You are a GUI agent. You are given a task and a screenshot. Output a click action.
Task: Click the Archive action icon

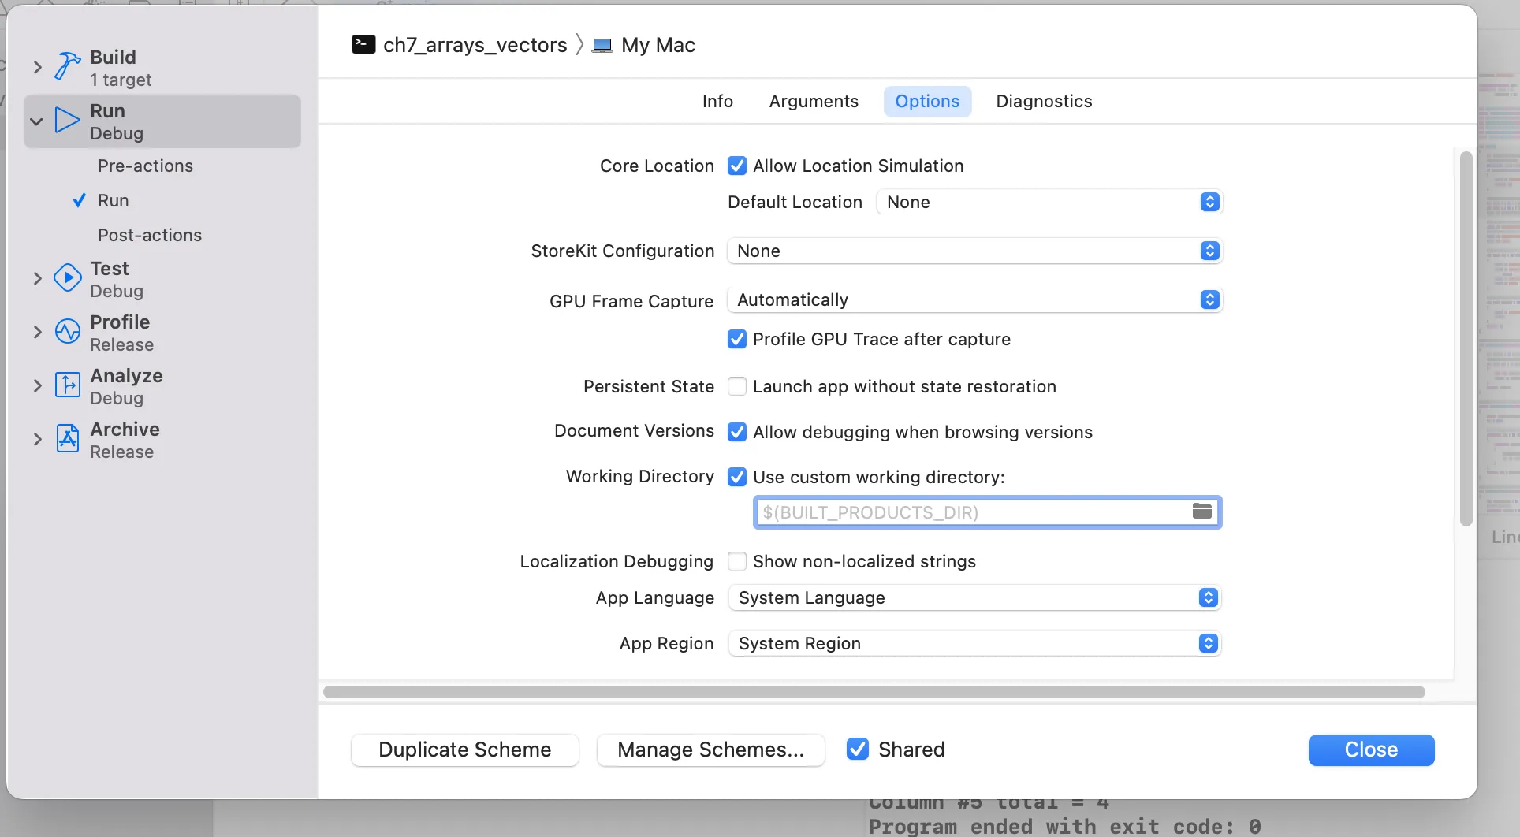tap(68, 439)
